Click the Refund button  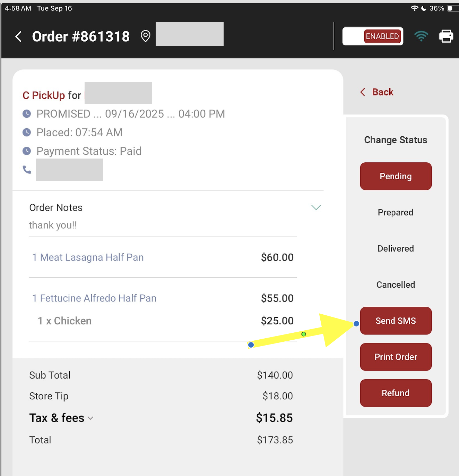point(396,393)
